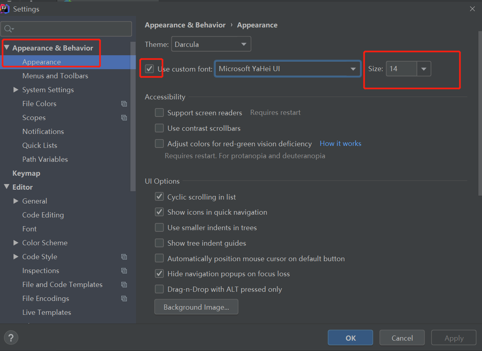Screen dimensions: 482x351
Task: Open the font Size dropdown arrow
Action: [424, 69]
